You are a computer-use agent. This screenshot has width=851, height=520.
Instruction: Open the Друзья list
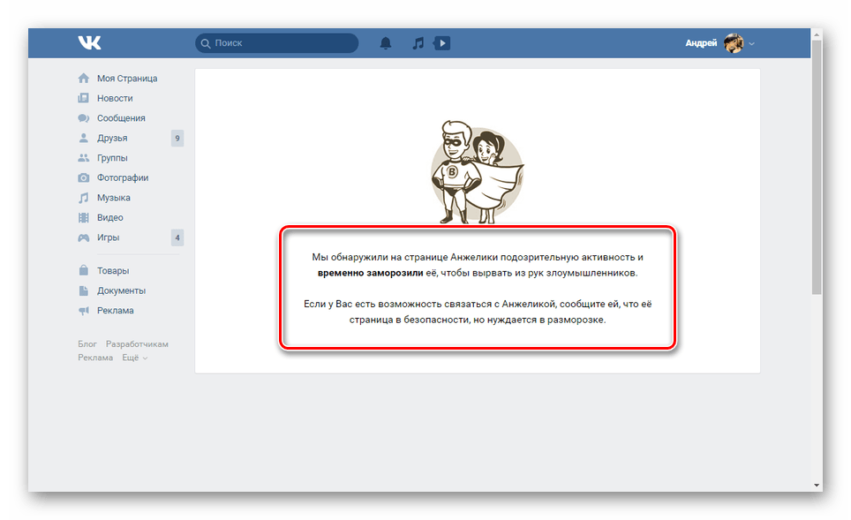(112, 138)
